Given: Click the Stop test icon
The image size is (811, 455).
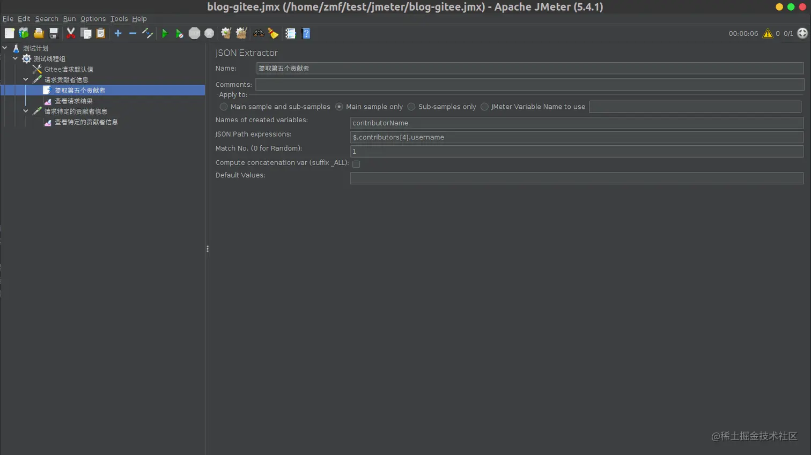Looking at the screenshot, I should [194, 33].
